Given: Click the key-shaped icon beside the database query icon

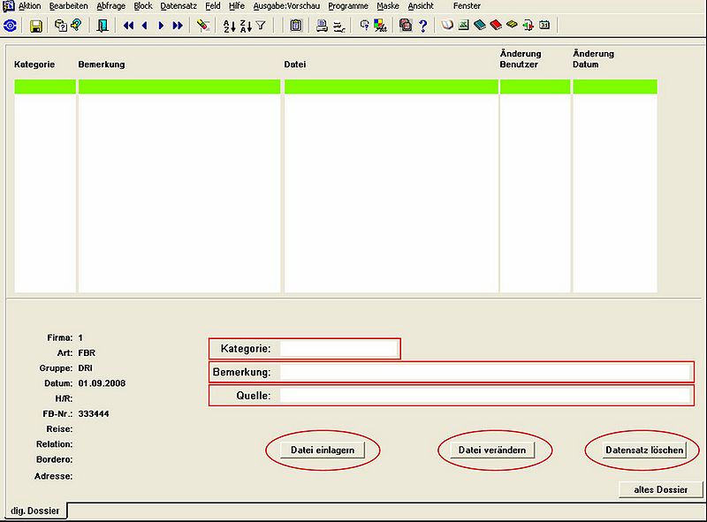Looking at the screenshot, I should coord(77,25).
